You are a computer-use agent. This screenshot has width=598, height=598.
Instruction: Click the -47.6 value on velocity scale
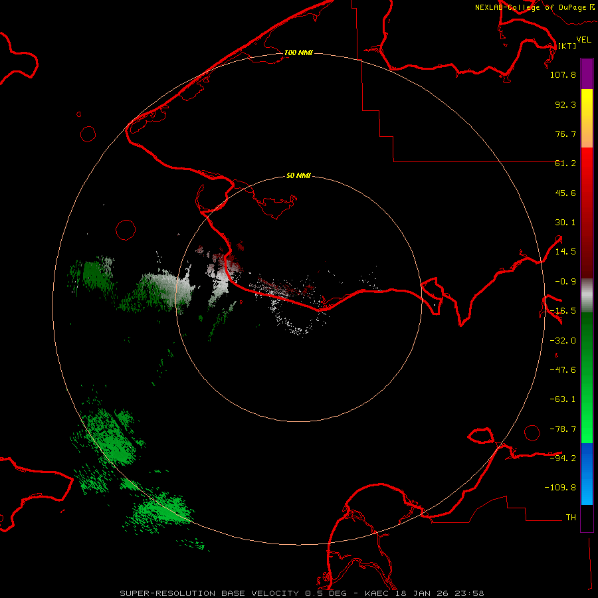pyautogui.click(x=563, y=370)
